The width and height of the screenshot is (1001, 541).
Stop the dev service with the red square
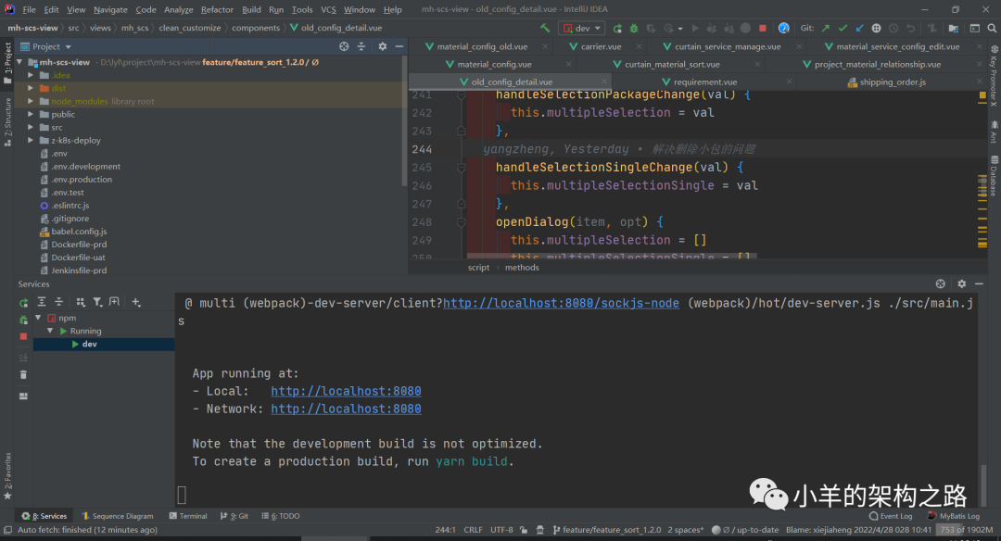pyautogui.click(x=23, y=336)
